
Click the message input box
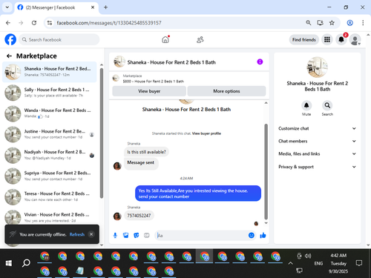(x=202, y=235)
